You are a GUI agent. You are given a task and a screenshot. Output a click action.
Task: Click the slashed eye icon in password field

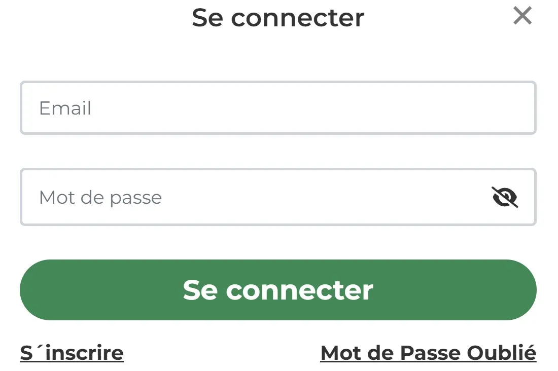[505, 197]
